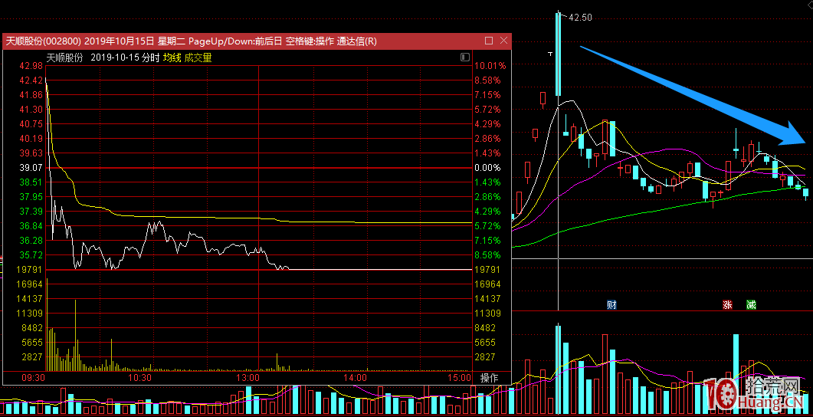Open the 操作 operations menu
The width and height of the screenshot is (813, 417).
489,378
